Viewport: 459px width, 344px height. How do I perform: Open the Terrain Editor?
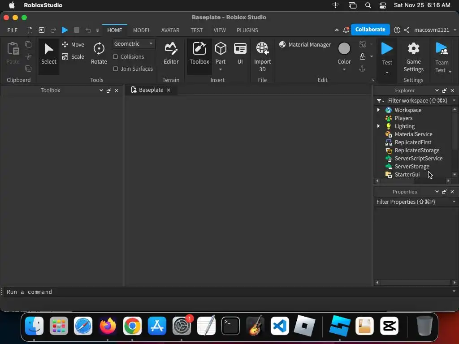pos(171,54)
